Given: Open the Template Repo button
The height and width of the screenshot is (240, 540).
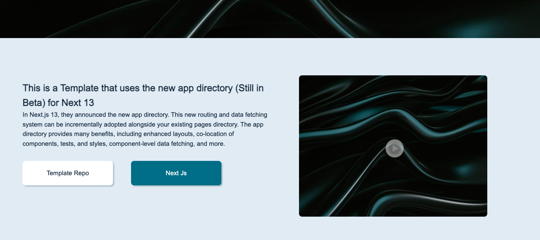Looking at the screenshot, I should click(68, 173).
